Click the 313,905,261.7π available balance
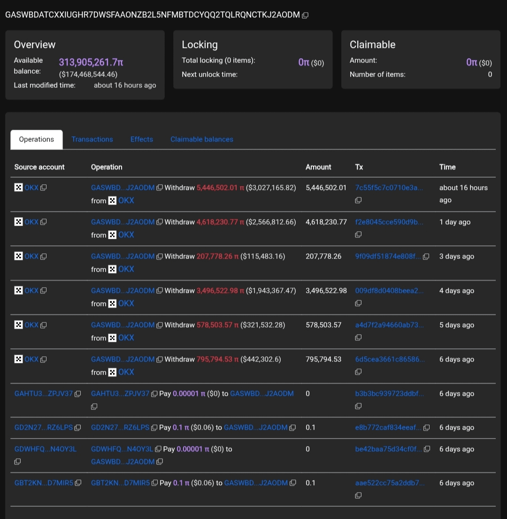The width and height of the screenshot is (507, 519). [x=91, y=63]
